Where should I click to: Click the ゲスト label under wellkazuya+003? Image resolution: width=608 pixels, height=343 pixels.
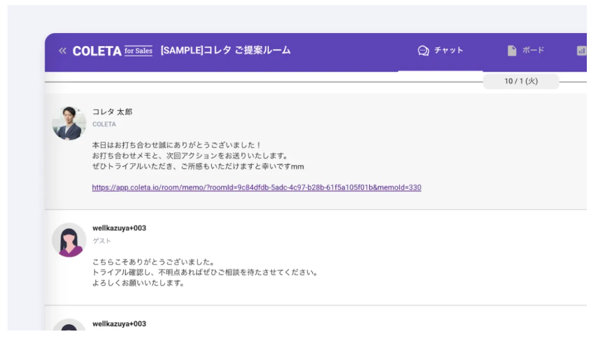102,241
